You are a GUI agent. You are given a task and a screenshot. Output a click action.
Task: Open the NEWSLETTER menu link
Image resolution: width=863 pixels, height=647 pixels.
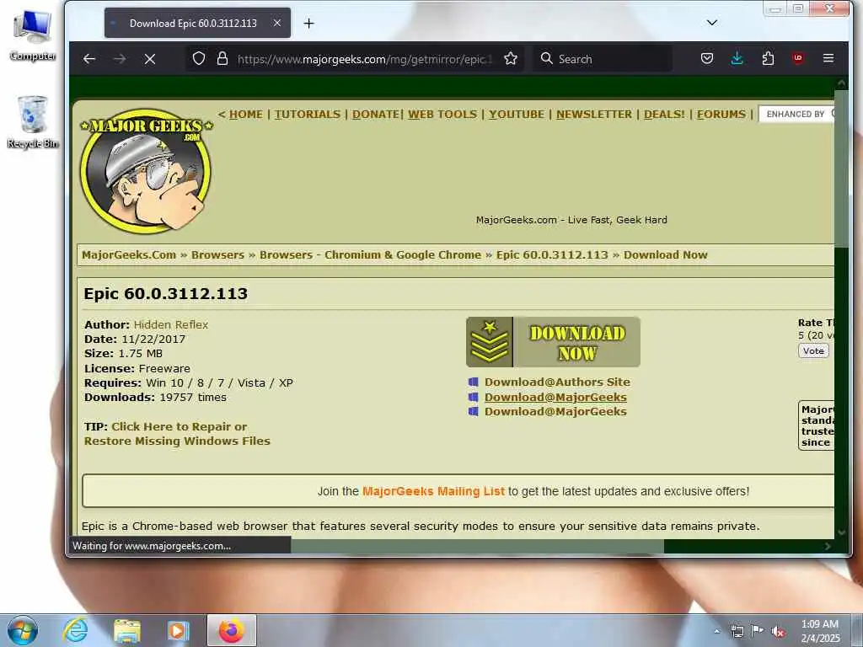click(594, 115)
